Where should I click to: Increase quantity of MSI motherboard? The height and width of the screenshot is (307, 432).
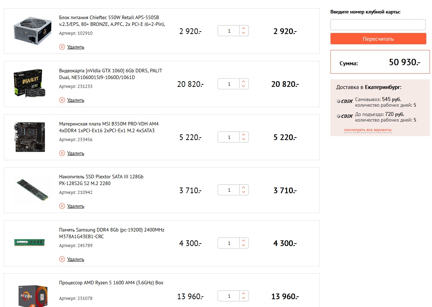point(244,135)
